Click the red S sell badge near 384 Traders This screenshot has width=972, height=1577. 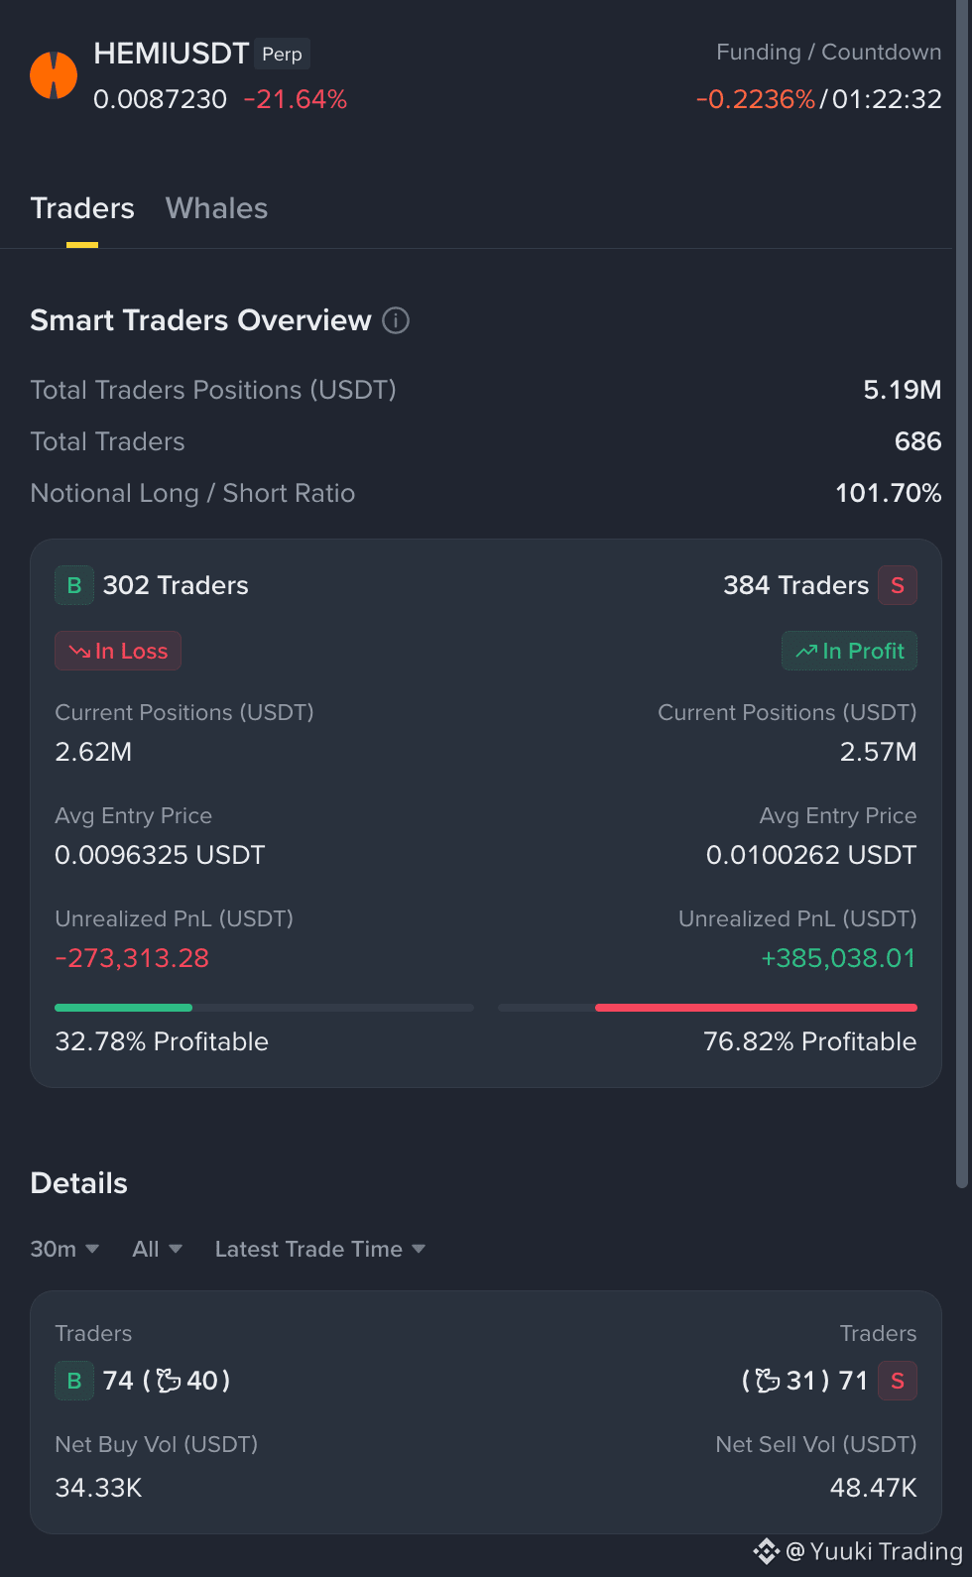(x=898, y=585)
